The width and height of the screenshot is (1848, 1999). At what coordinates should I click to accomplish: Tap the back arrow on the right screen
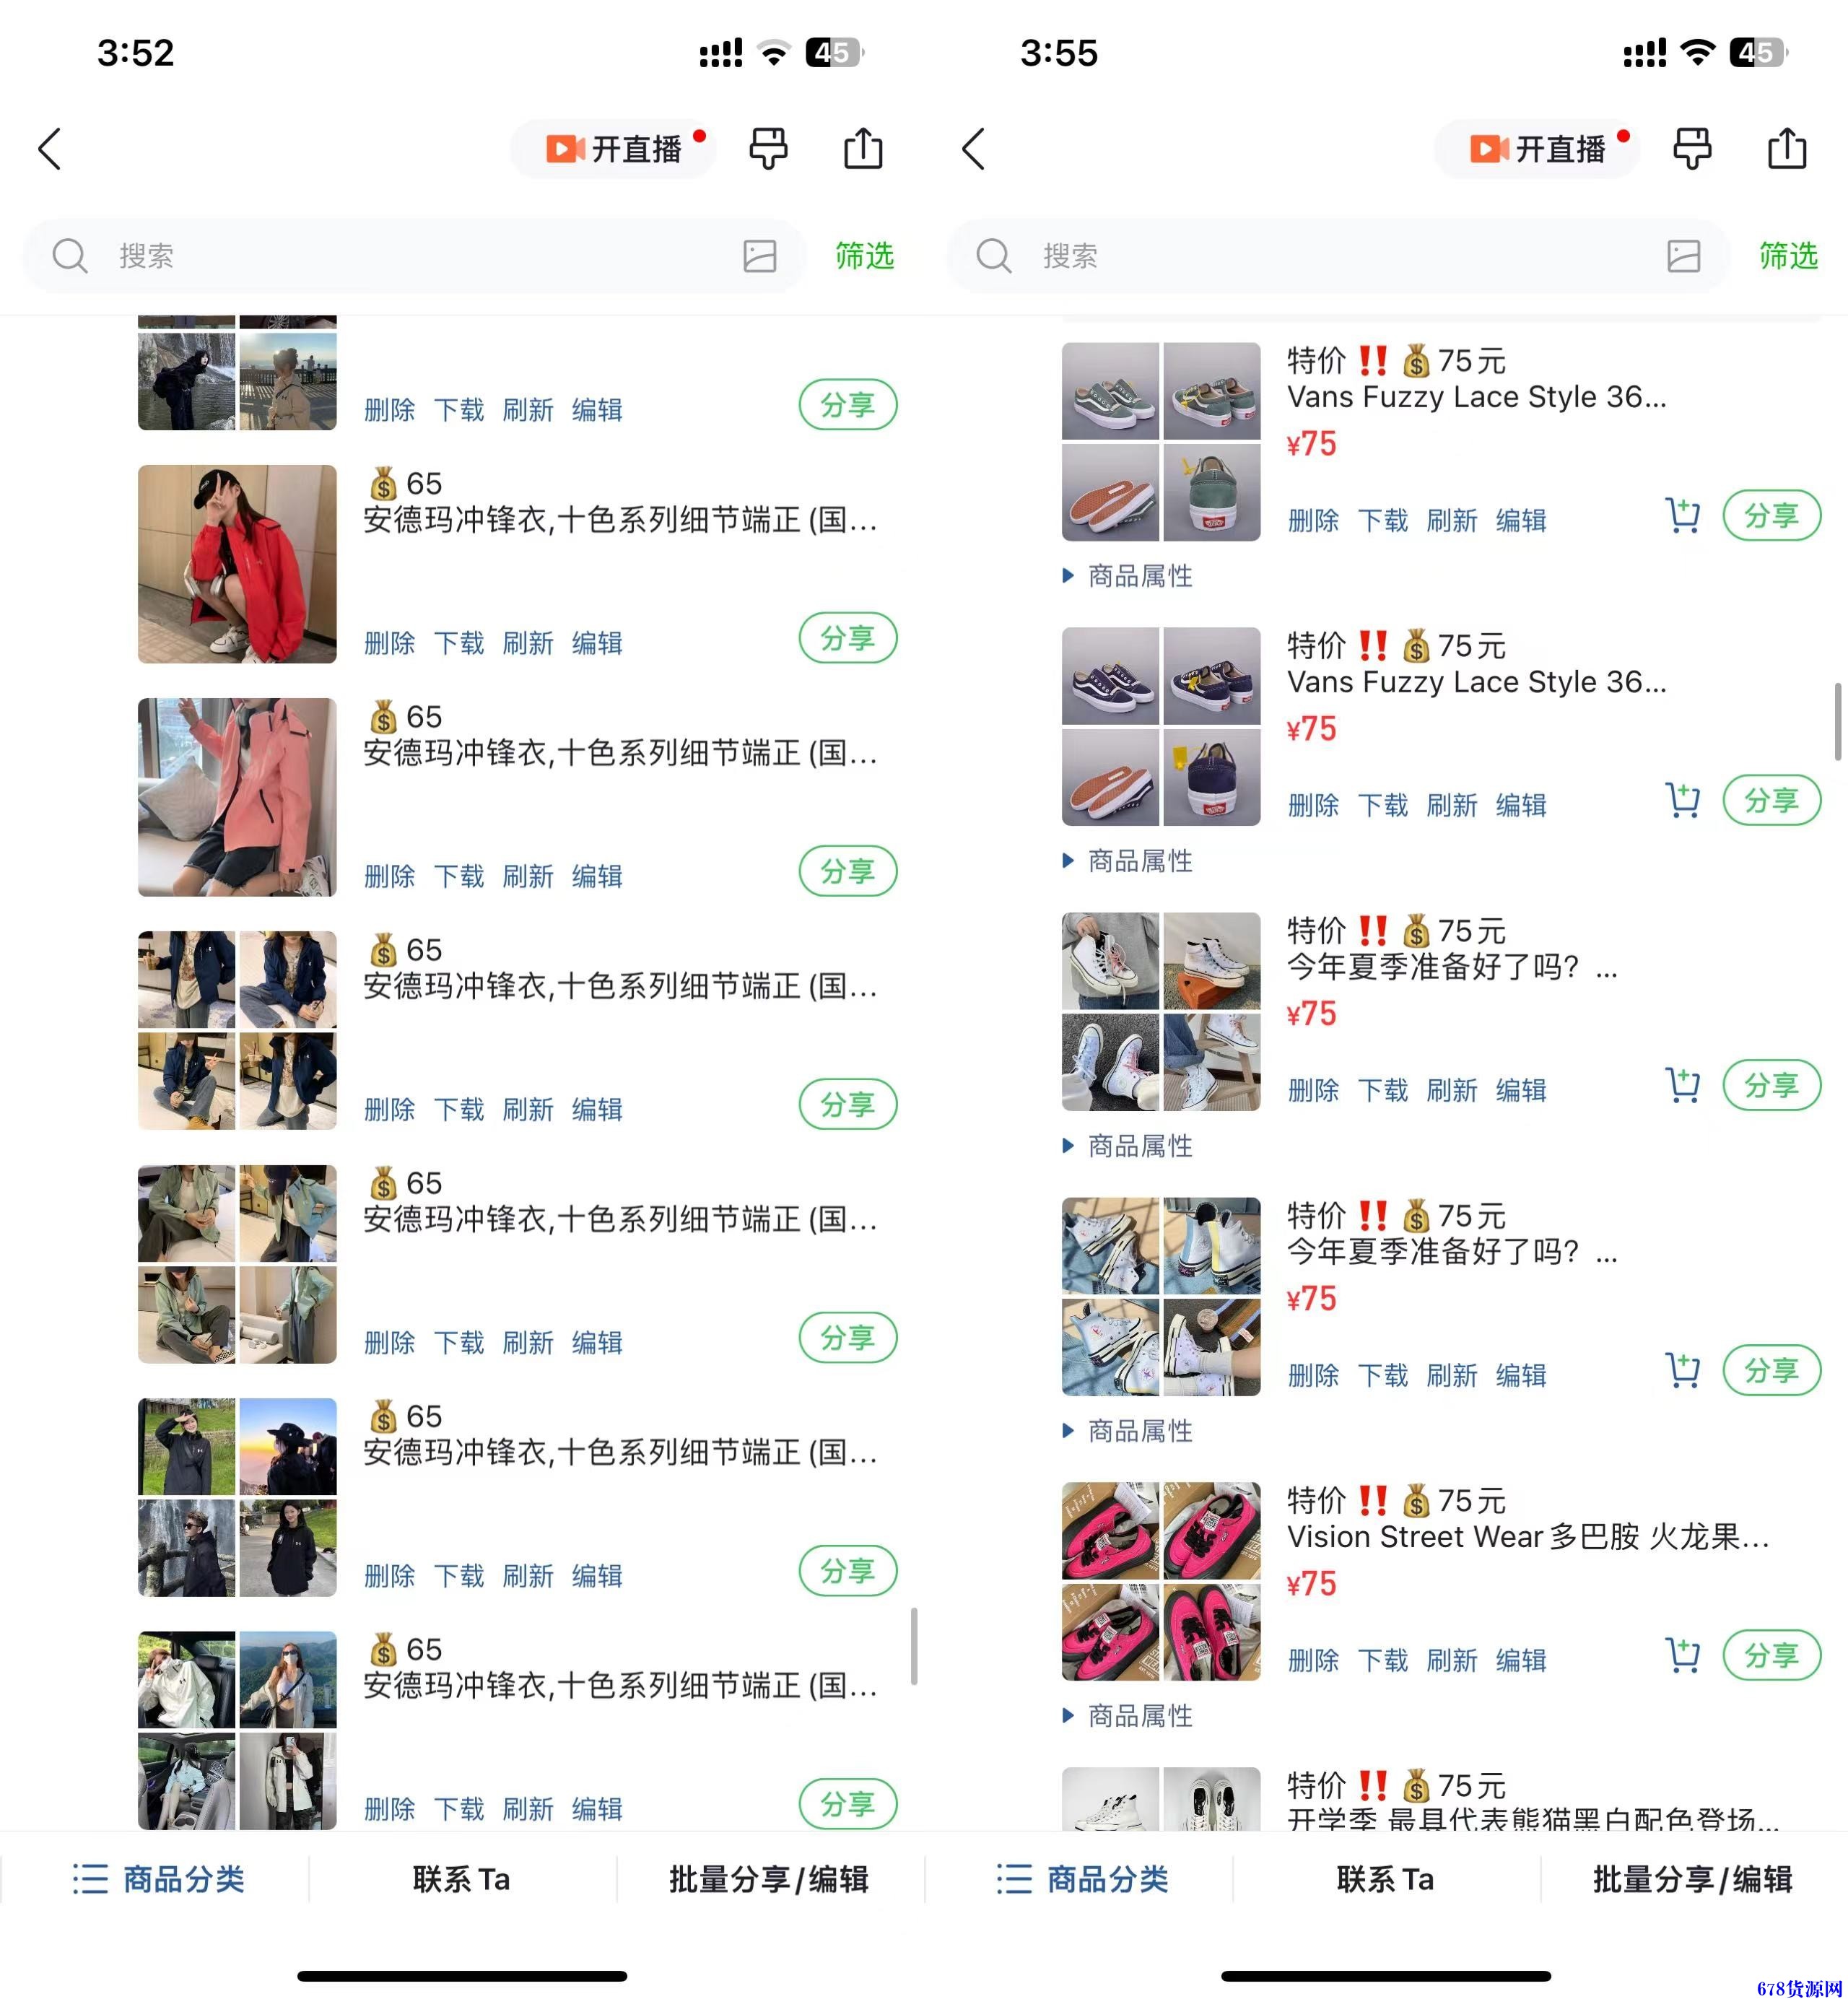click(974, 149)
